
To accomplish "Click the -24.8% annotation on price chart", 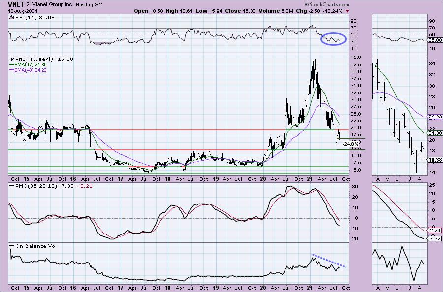I will (x=350, y=144).
